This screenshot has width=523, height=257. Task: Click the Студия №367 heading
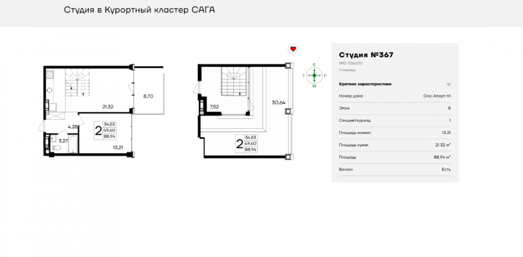pyautogui.click(x=366, y=55)
